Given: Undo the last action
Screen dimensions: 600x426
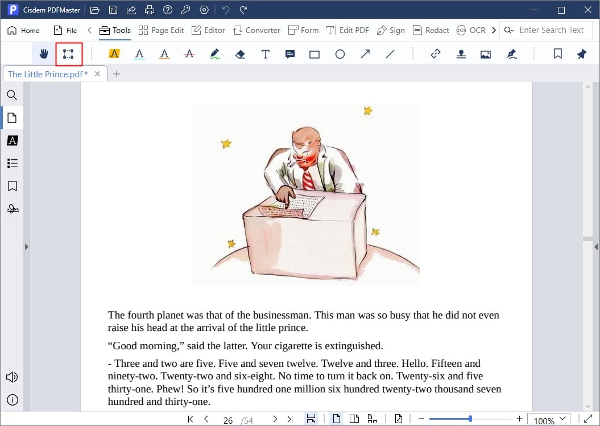Looking at the screenshot, I should [x=226, y=10].
